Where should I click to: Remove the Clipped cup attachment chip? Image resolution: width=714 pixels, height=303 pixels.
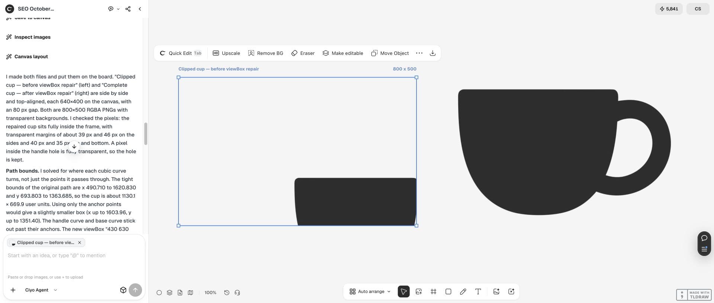click(x=79, y=243)
